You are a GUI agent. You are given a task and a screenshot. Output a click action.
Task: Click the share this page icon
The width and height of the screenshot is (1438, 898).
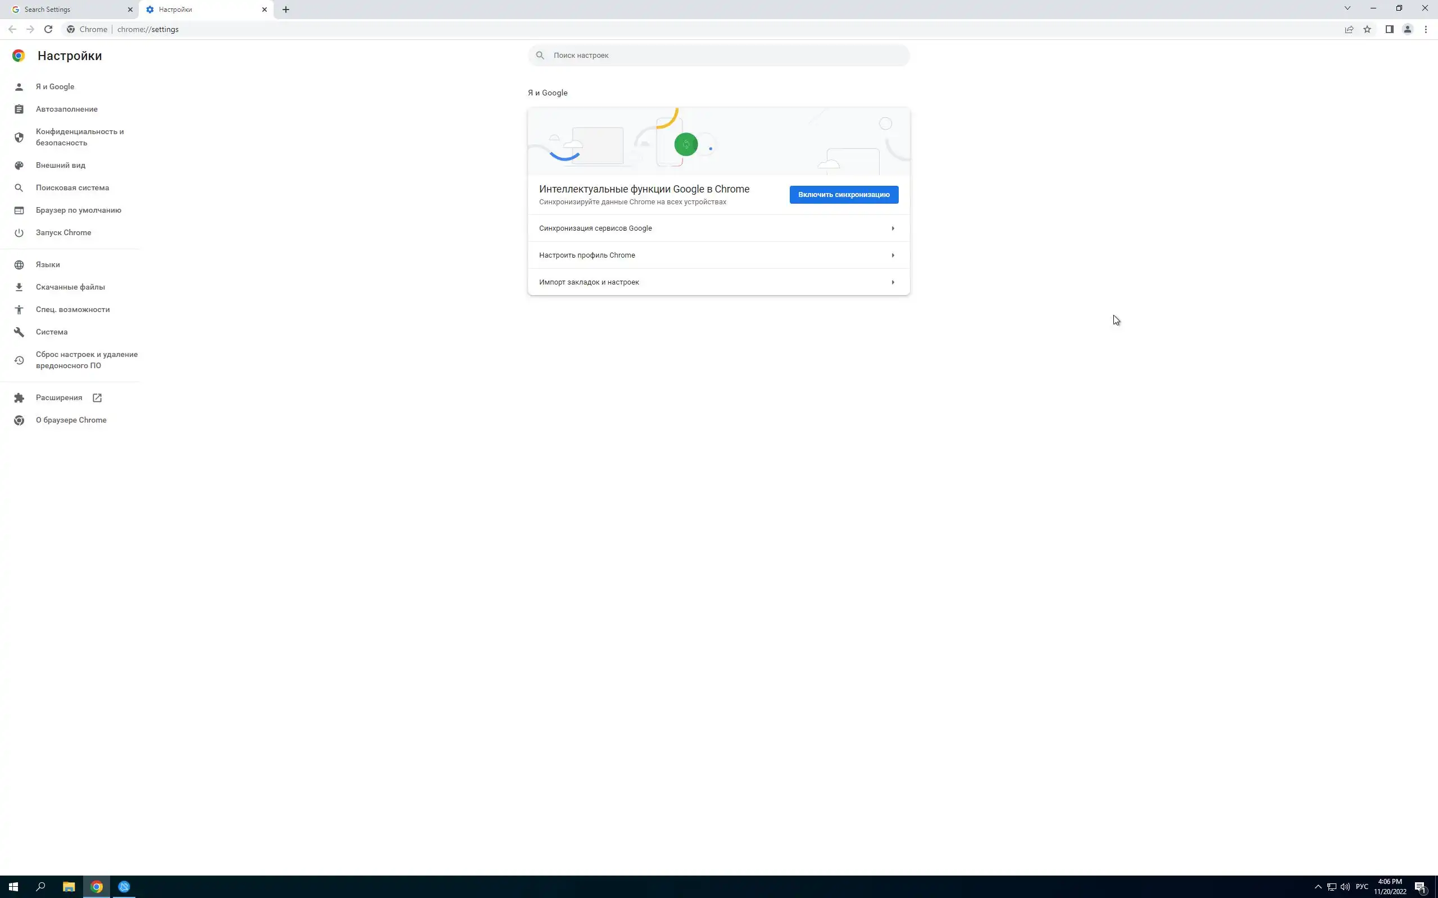pyautogui.click(x=1349, y=29)
